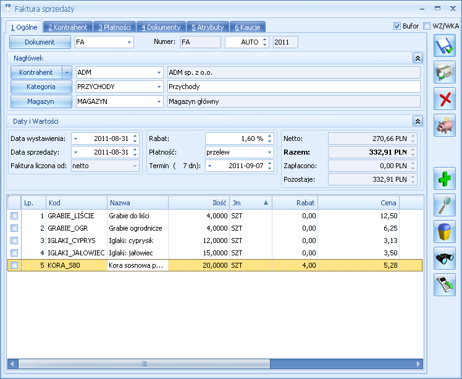Open Data wystawienia calendar dropdown
The image size is (462, 379).
pos(76,138)
